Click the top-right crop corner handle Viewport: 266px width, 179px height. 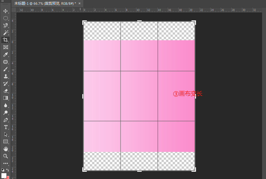pos(194,22)
